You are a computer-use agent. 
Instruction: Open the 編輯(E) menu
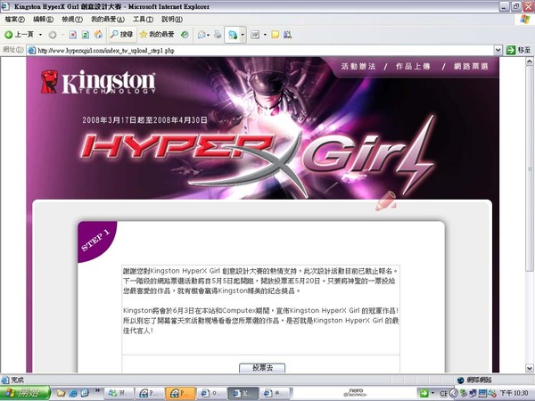pos(43,20)
